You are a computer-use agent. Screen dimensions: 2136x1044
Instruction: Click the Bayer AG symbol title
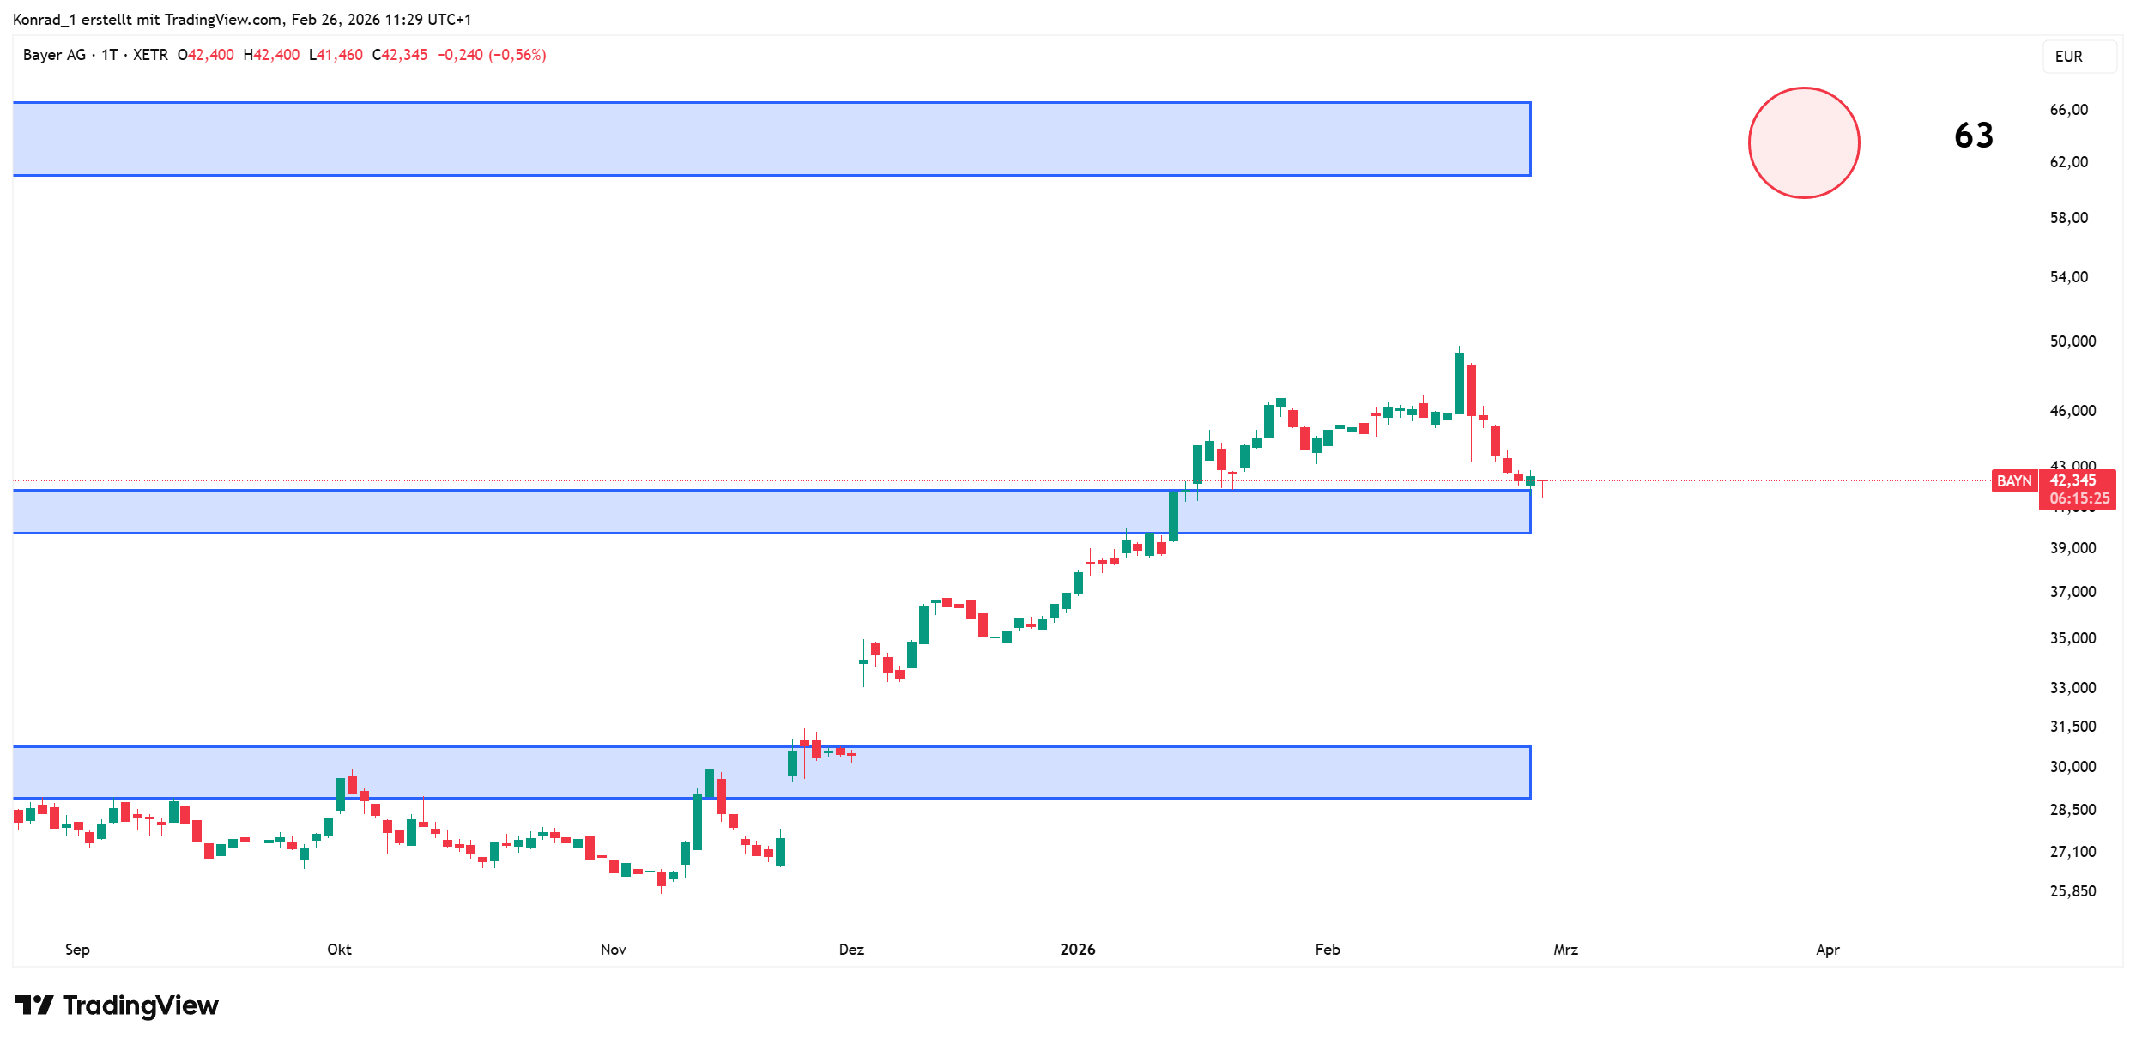click(54, 55)
